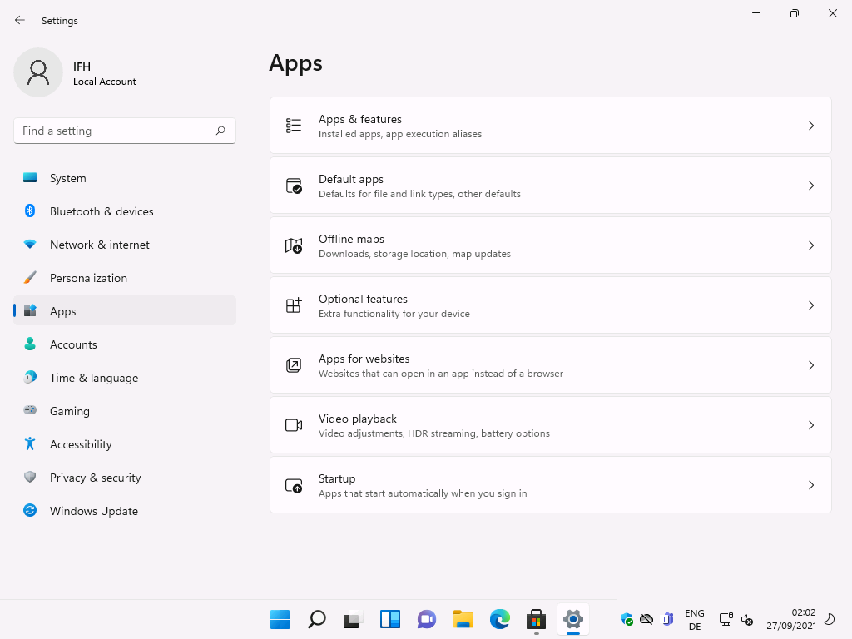Open notification center moon icon

coord(830,619)
